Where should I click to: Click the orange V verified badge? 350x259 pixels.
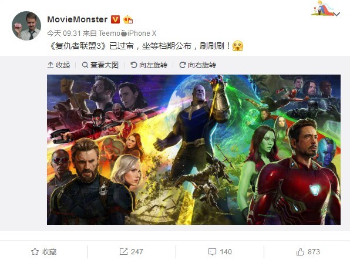click(x=116, y=19)
